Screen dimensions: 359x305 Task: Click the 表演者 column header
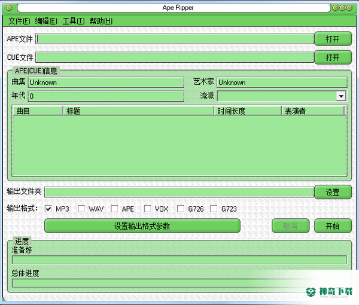(x=313, y=111)
